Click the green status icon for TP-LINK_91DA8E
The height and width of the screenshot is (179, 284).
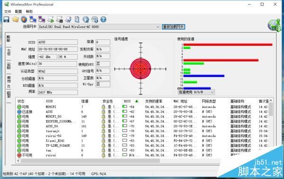19,145
